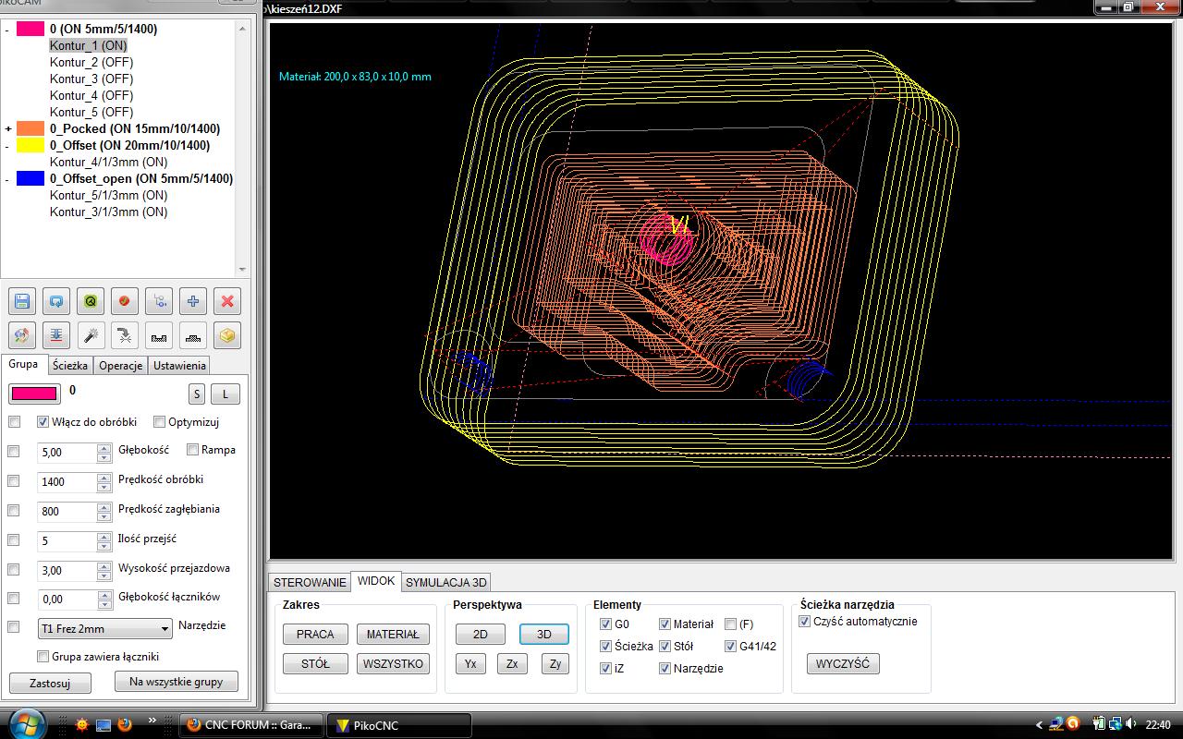The image size is (1183, 739).
Task: Click the volume speaker tray icon
Action: click(1131, 725)
